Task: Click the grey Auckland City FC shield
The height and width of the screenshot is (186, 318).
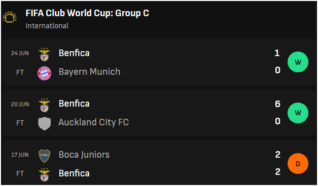Action: click(45, 123)
